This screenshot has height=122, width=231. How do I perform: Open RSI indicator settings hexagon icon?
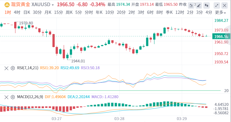[13, 68]
